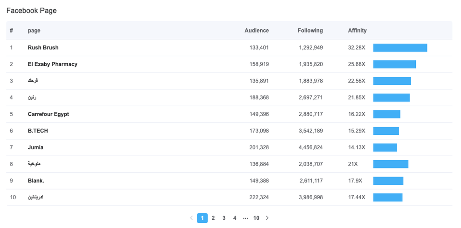
Task: Open the Jumia page entry
Action: (x=36, y=147)
